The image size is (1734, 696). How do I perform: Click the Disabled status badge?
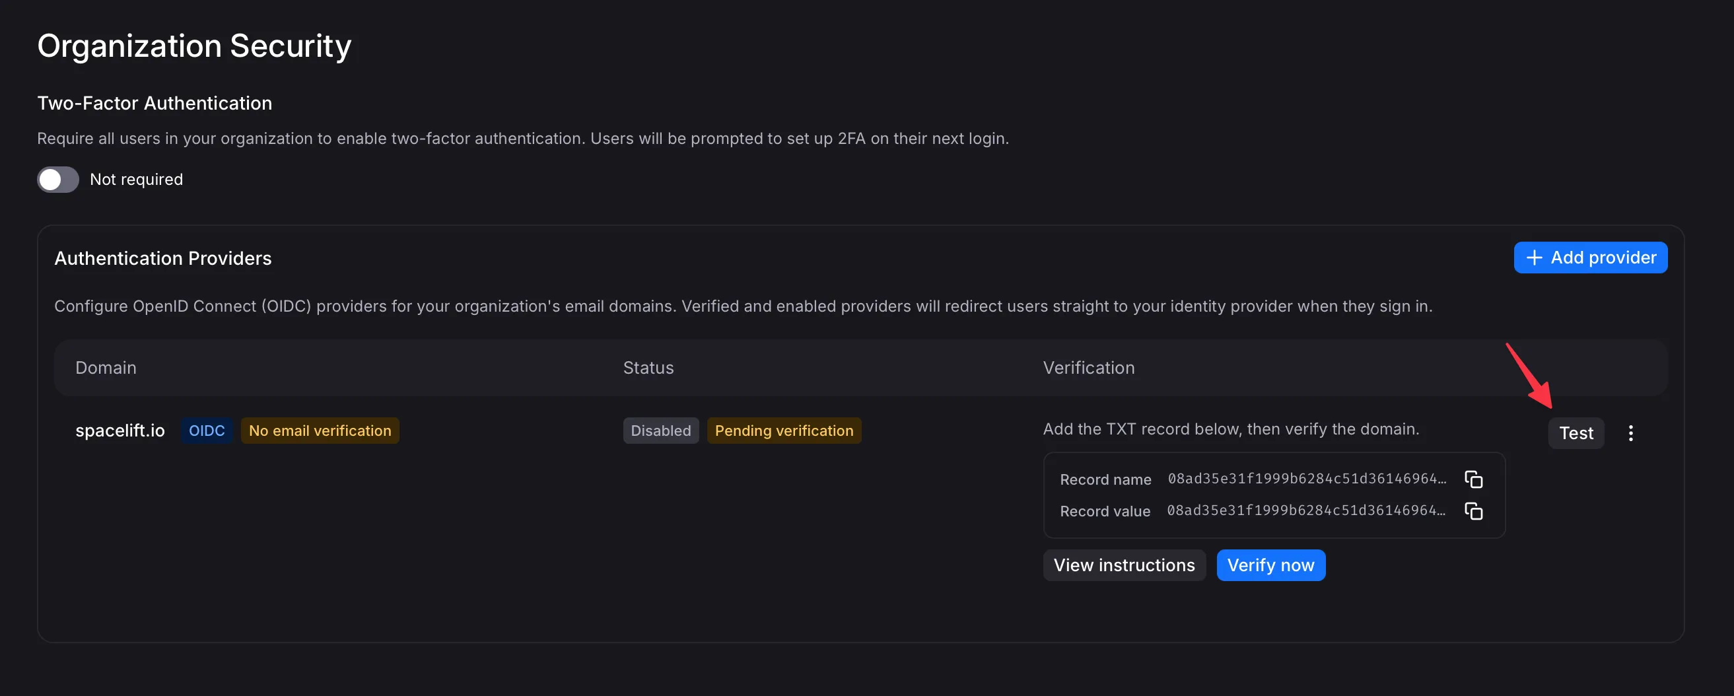[x=660, y=431]
